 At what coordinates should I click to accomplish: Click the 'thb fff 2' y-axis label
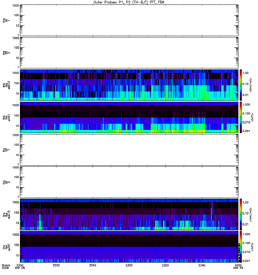(x=6, y=53)
